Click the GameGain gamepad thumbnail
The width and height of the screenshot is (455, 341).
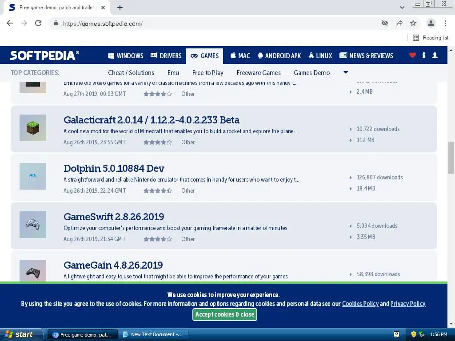(33, 271)
